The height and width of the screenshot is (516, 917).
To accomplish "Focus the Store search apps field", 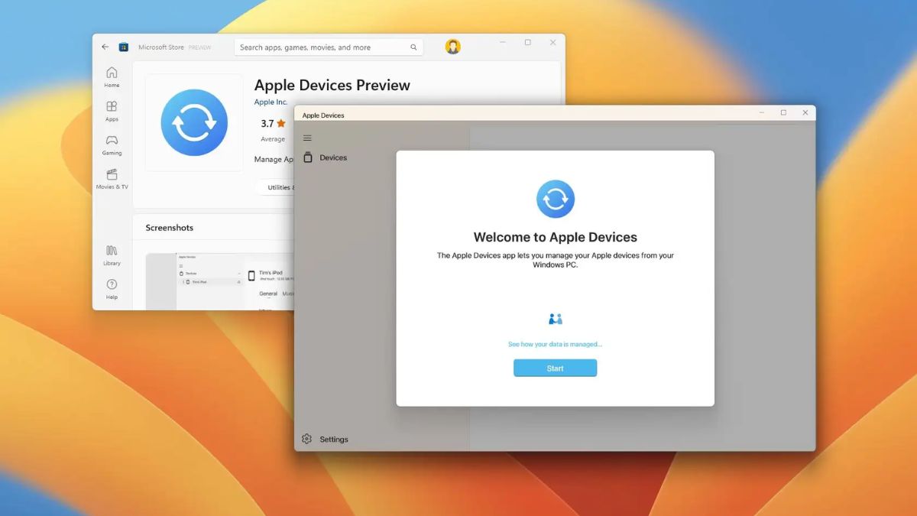I will coord(329,47).
